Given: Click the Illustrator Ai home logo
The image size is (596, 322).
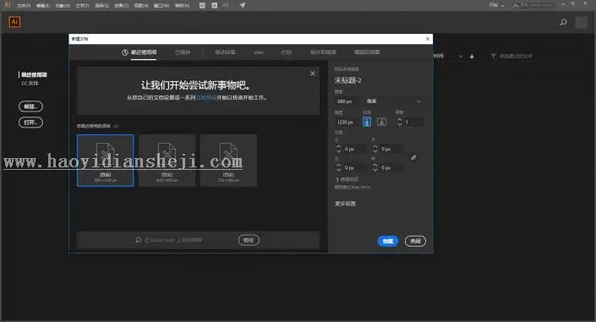Looking at the screenshot, I should [x=14, y=22].
